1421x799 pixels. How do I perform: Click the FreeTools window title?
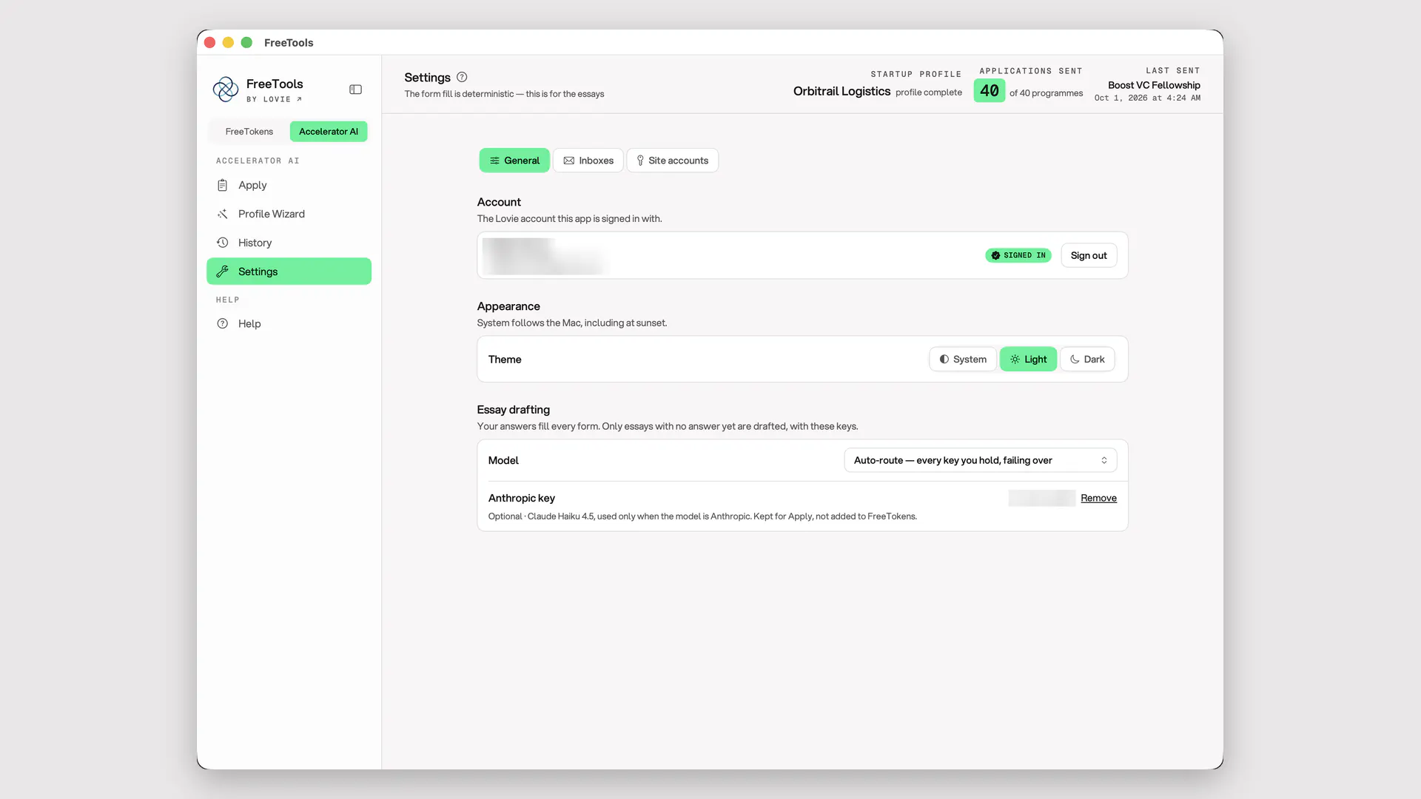point(289,43)
